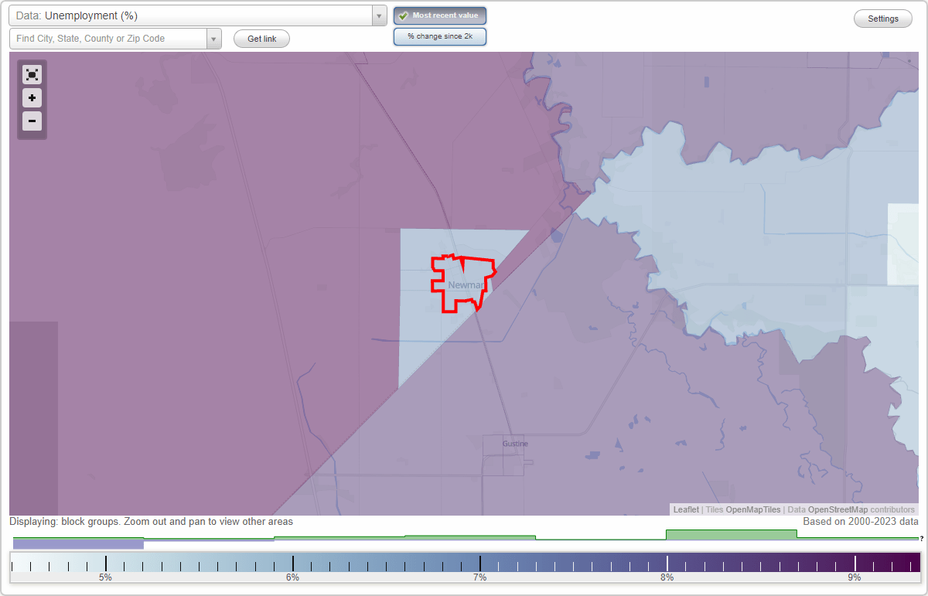Expand the city search suggestions dropdown
928x596 pixels.
213,38
